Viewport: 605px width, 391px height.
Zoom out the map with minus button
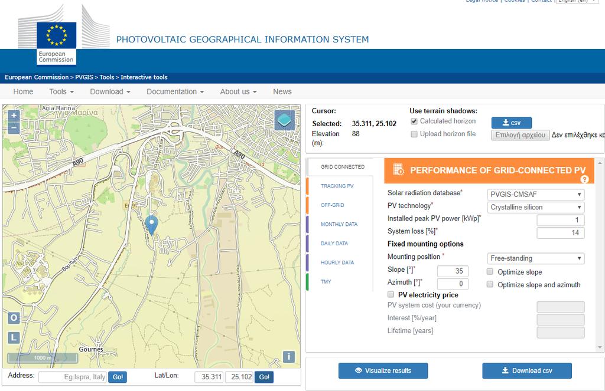pos(14,128)
